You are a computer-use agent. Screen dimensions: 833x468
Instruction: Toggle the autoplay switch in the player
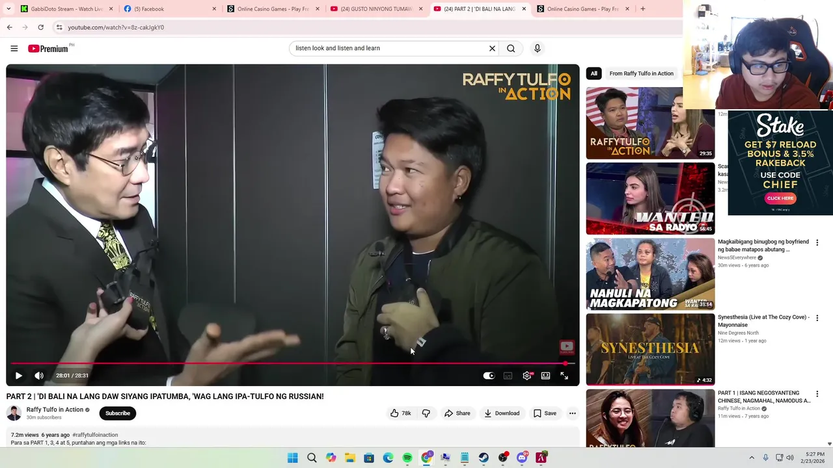point(489,376)
